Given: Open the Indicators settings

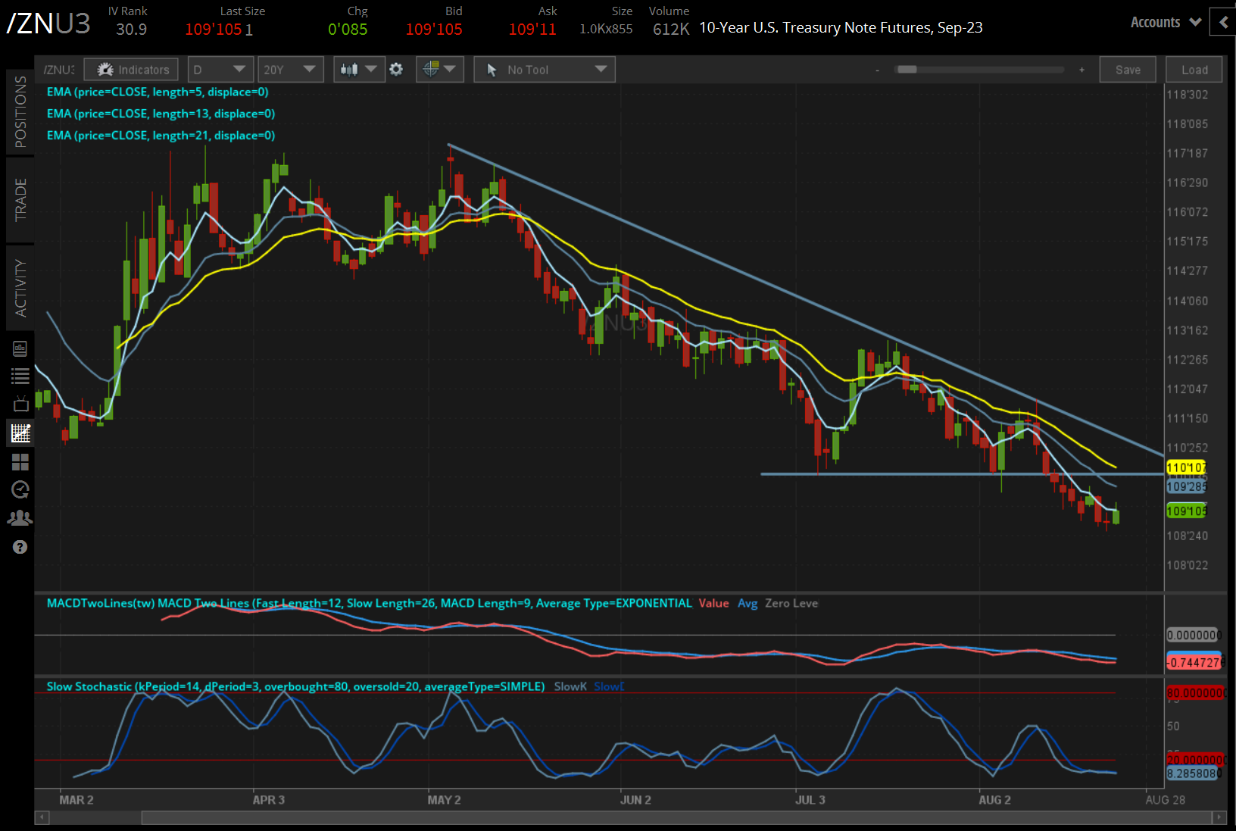Looking at the screenshot, I should click(132, 70).
